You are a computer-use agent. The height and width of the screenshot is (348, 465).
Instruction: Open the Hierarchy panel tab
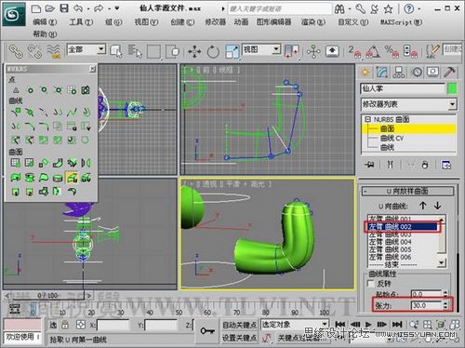point(399,73)
